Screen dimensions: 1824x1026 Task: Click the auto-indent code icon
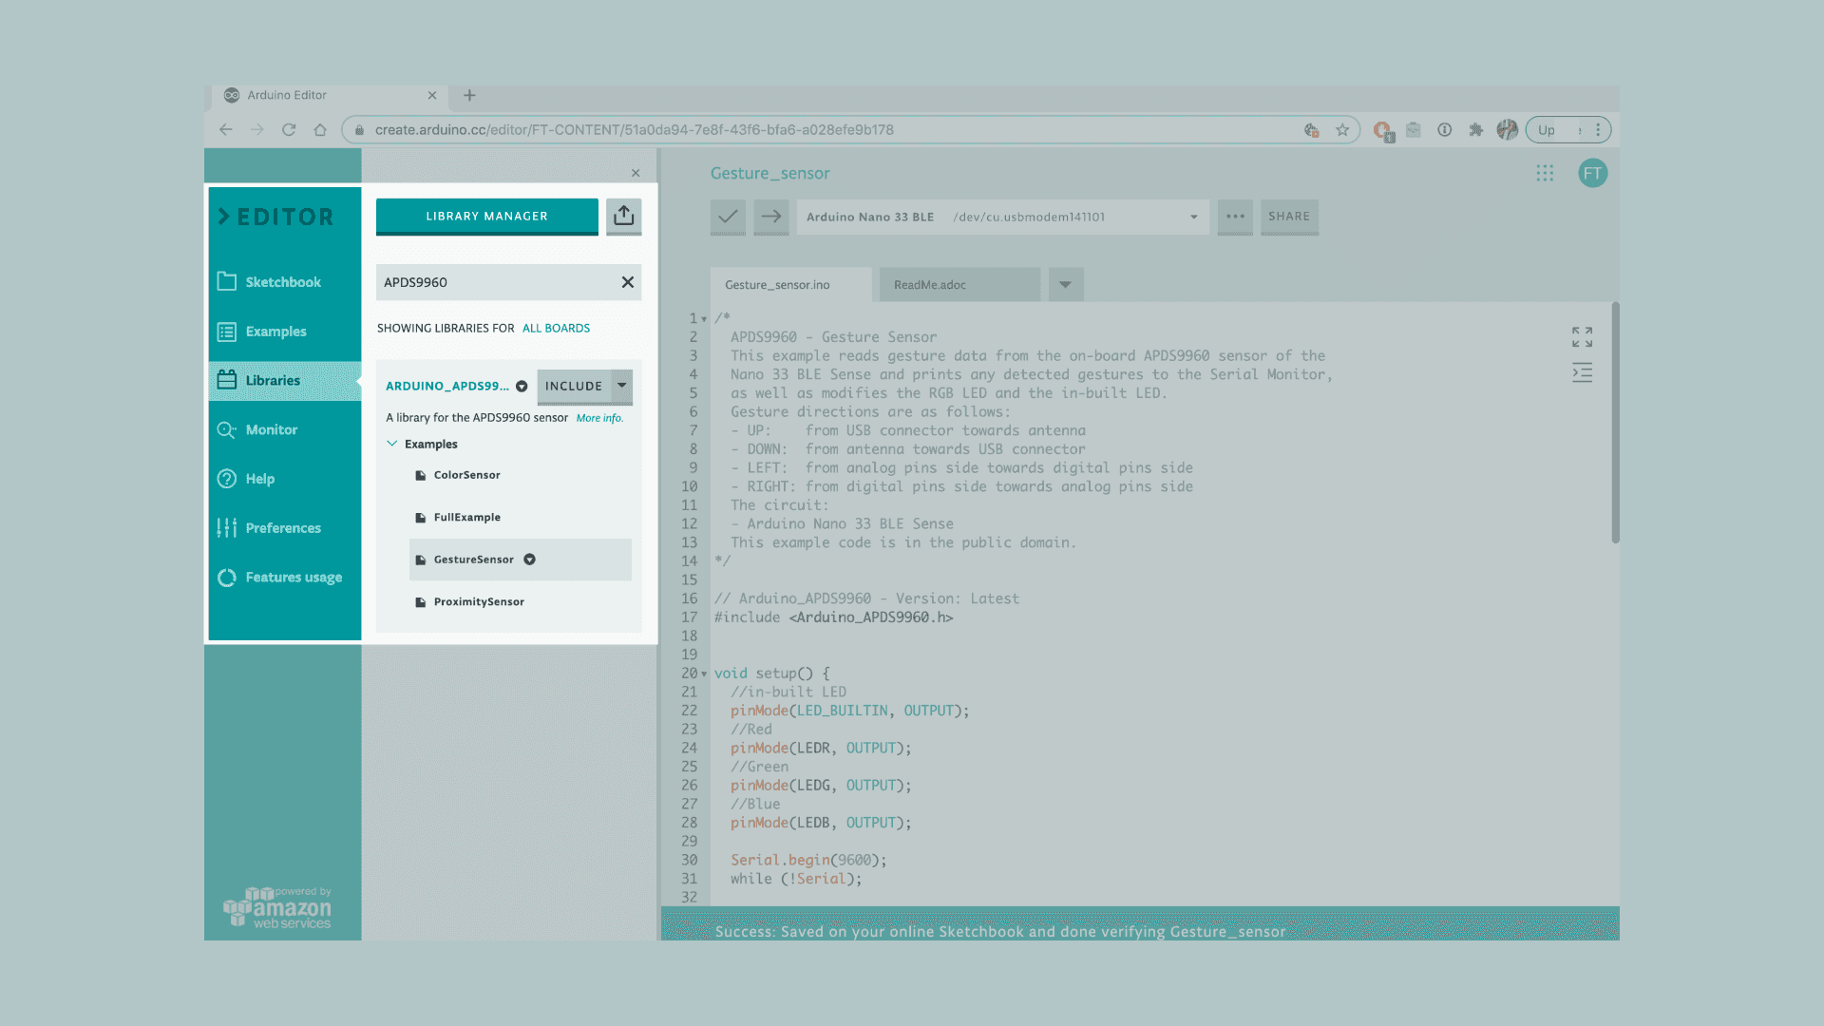point(1582,372)
